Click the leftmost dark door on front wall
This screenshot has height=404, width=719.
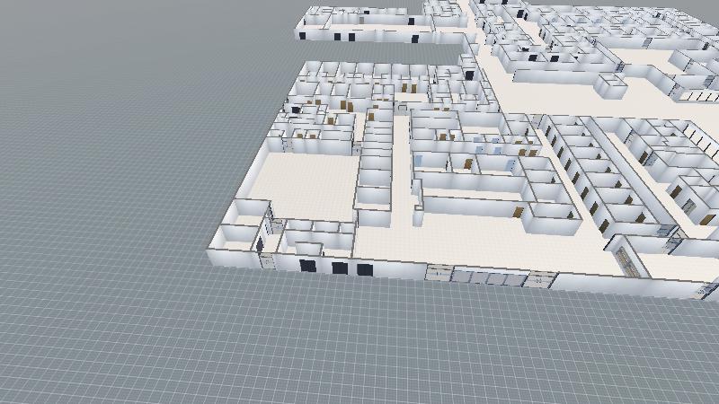pyautogui.click(x=306, y=266)
